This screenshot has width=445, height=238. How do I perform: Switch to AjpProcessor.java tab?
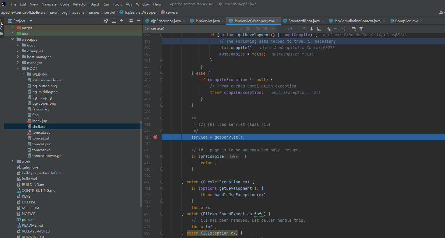click(x=166, y=21)
